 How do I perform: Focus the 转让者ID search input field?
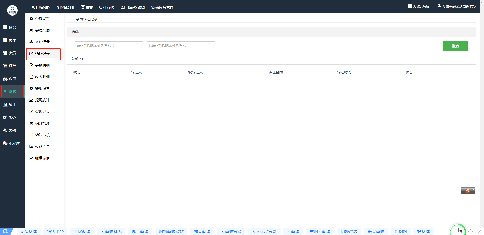[109, 46]
